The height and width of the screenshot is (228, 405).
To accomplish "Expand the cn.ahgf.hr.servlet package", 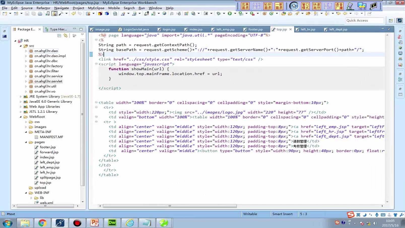I will click(x=26, y=81).
